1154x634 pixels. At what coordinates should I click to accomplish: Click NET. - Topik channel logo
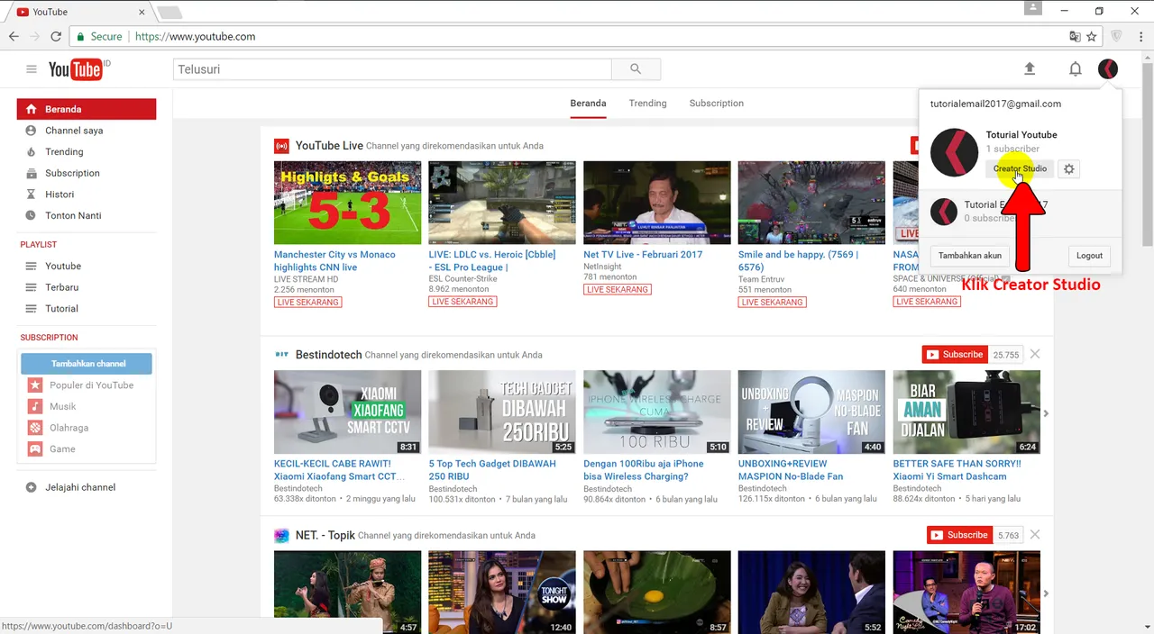[x=281, y=535]
